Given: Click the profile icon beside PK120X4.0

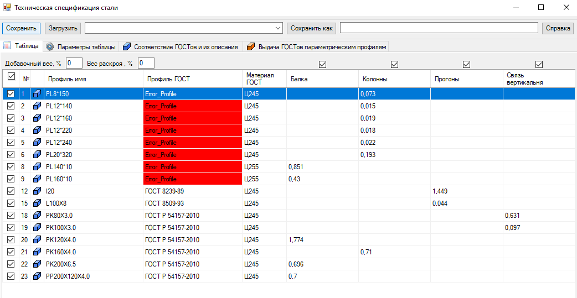Looking at the screenshot, I should pos(37,240).
